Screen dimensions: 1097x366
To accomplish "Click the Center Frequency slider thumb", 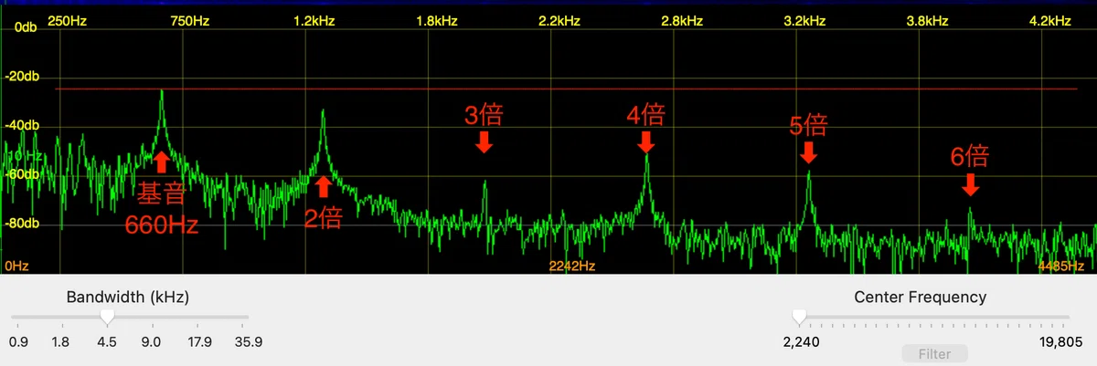I will (800, 317).
